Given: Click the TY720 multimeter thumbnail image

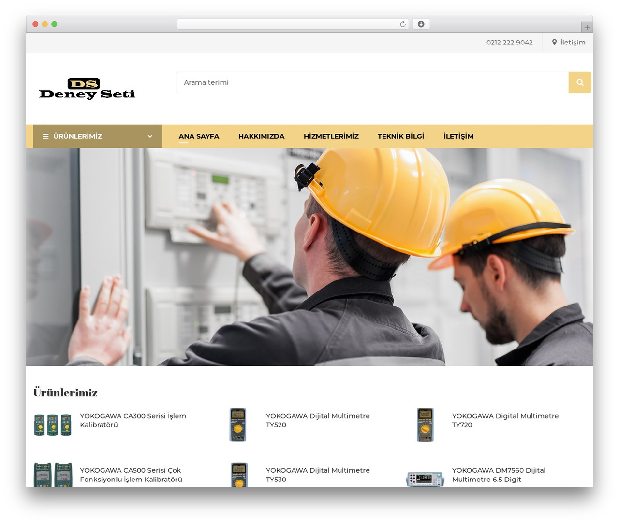Looking at the screenshot, I should (425, 425).
